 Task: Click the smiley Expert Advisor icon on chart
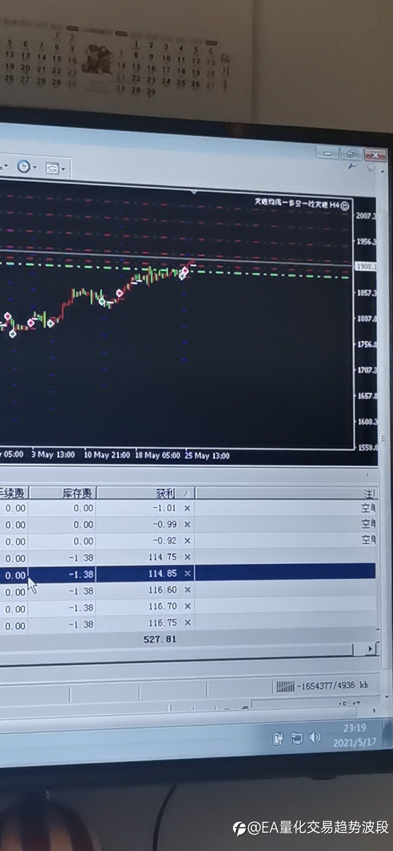point(345,206)
